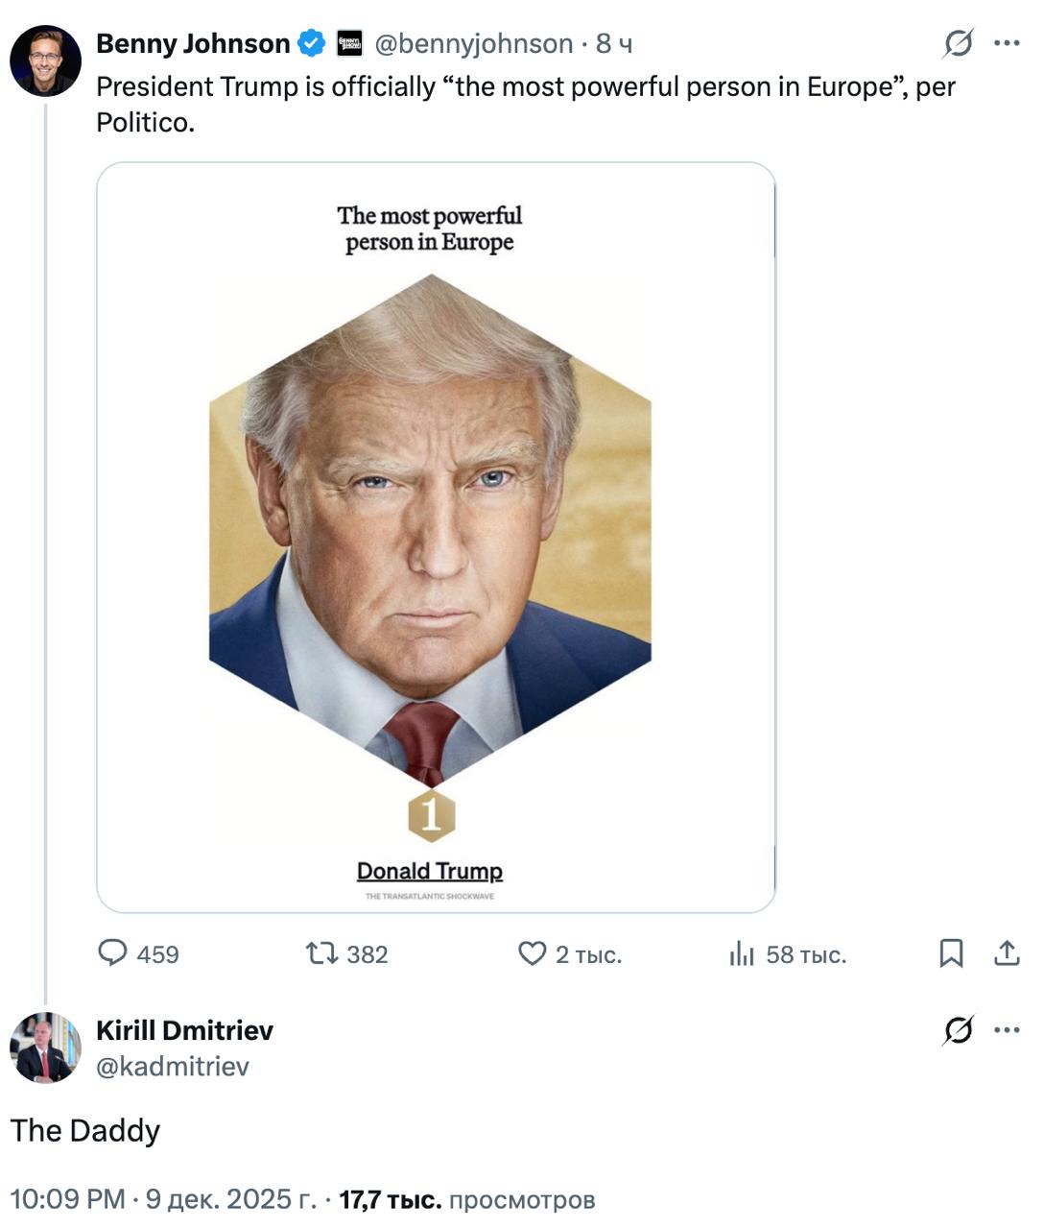Click Kirill Dmitriev's profile picture
The width and height of the screenshot is (1044, 1229).
tap(45, 1048)
